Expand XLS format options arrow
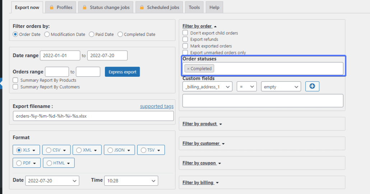Image resolution: width=370 pixels, height=194 pixels. [34, 150]
